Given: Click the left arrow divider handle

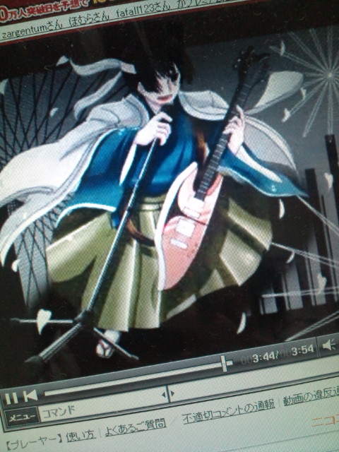Looking at the screenshot, I should pyautogui.click(x=165, y=394).
